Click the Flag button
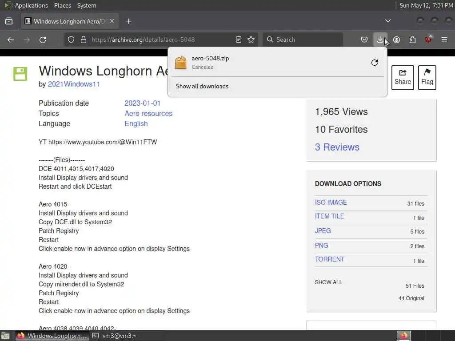Screen dimensions: 455x341 (x=427, y=77)
